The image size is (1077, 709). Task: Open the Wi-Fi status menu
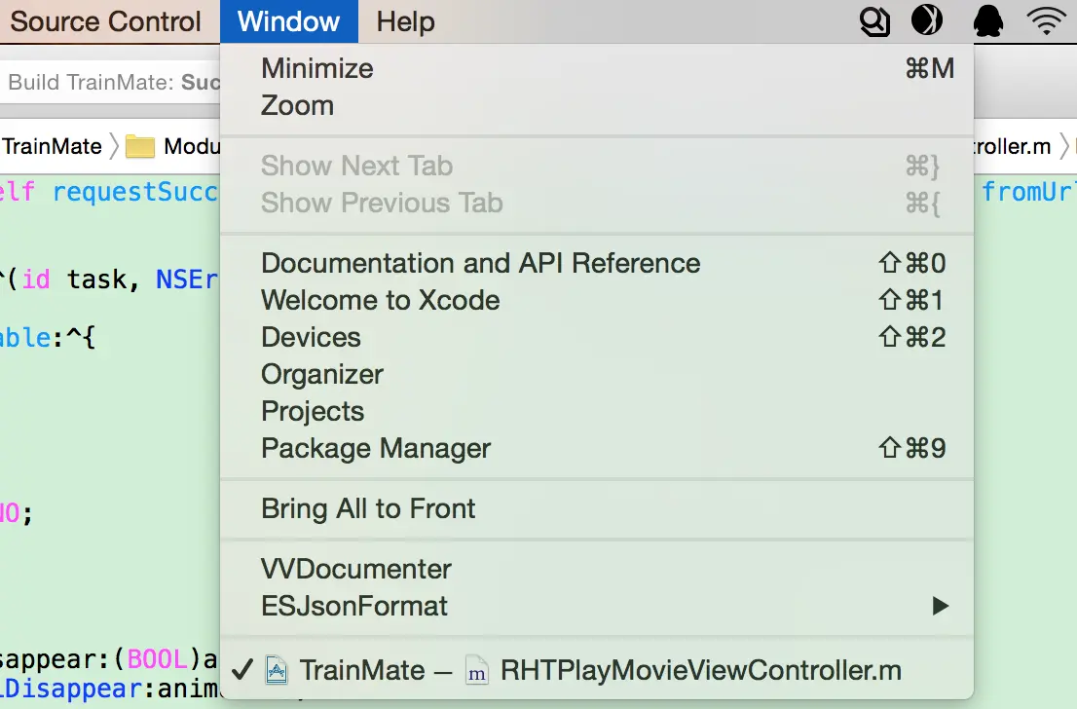[1048, 20]
